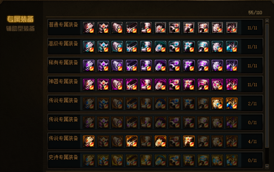The height and width of the screenshot is (172, 274).
Task: Select the 专属装备 tab in sidebar
Action: point(20,19)
